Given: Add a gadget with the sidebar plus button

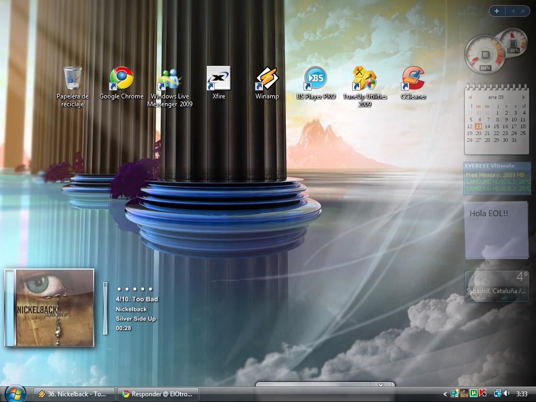Looking at the screenshot, I should point(496,10).
